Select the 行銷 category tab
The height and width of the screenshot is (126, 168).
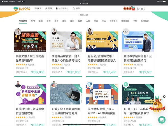coord(96,21)
